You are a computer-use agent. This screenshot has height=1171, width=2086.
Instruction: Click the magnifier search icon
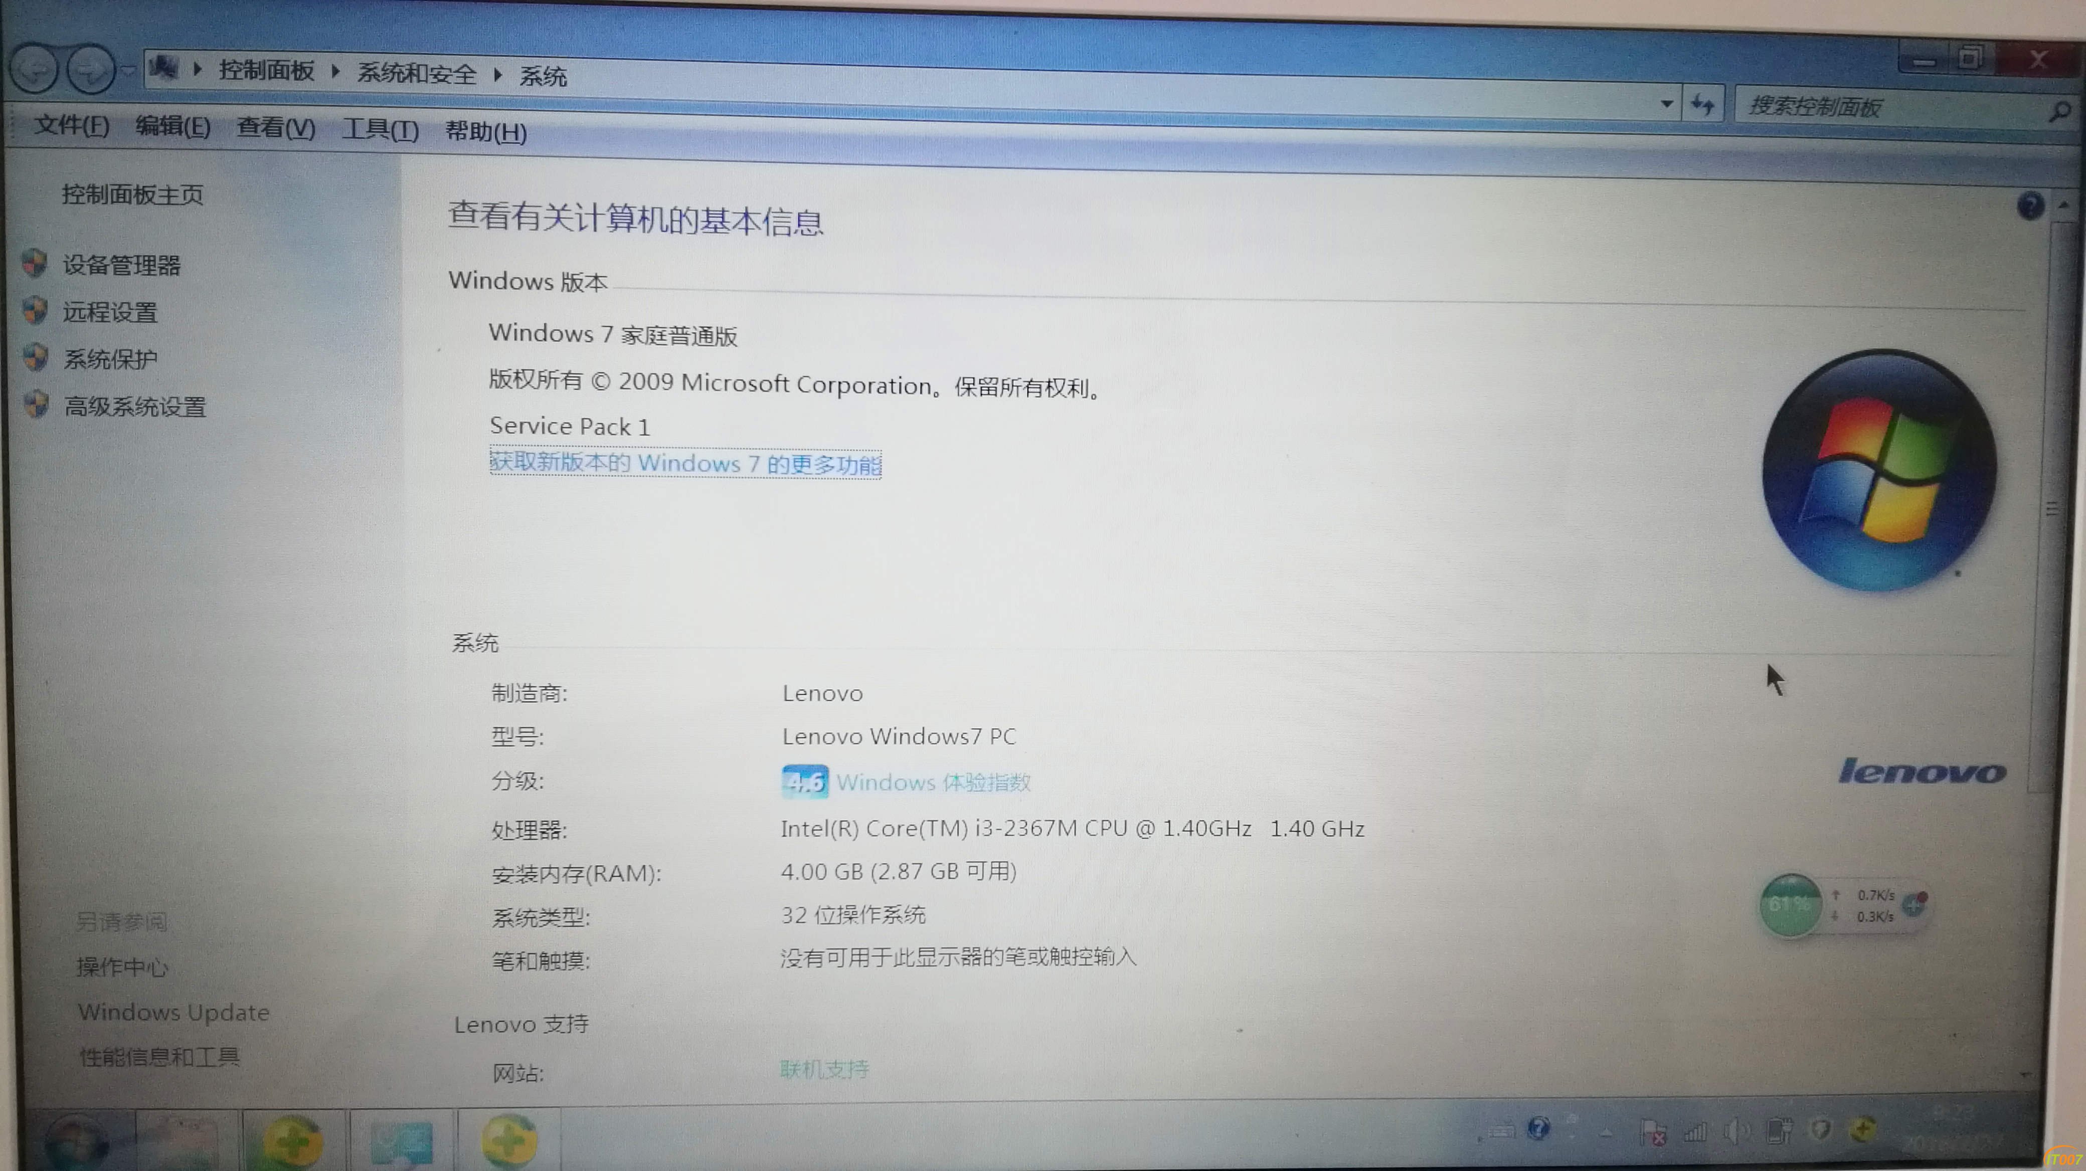tap(2059, 111)
